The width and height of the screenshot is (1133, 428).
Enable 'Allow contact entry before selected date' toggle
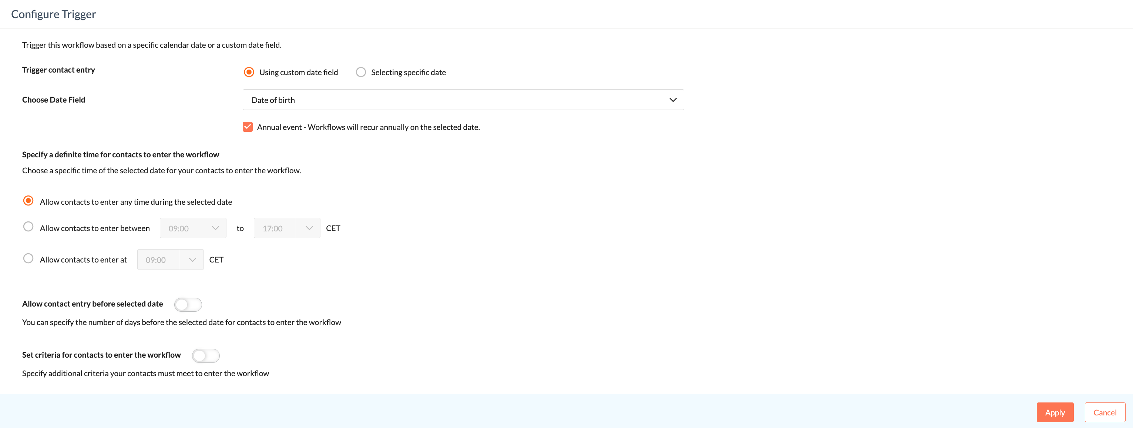[188, 304]
